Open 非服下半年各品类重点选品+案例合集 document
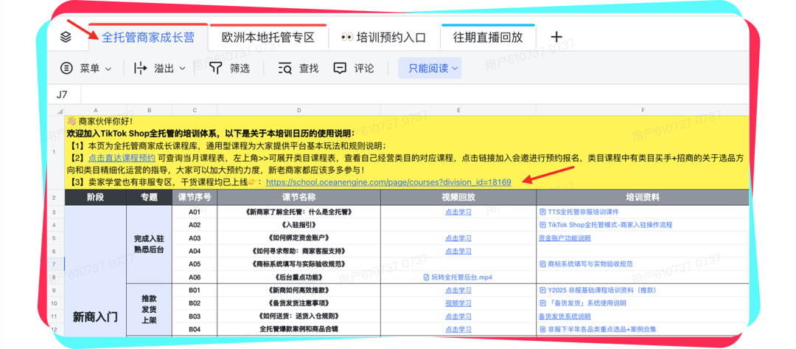The image size is (796, 349). click(x=598, y=328)
